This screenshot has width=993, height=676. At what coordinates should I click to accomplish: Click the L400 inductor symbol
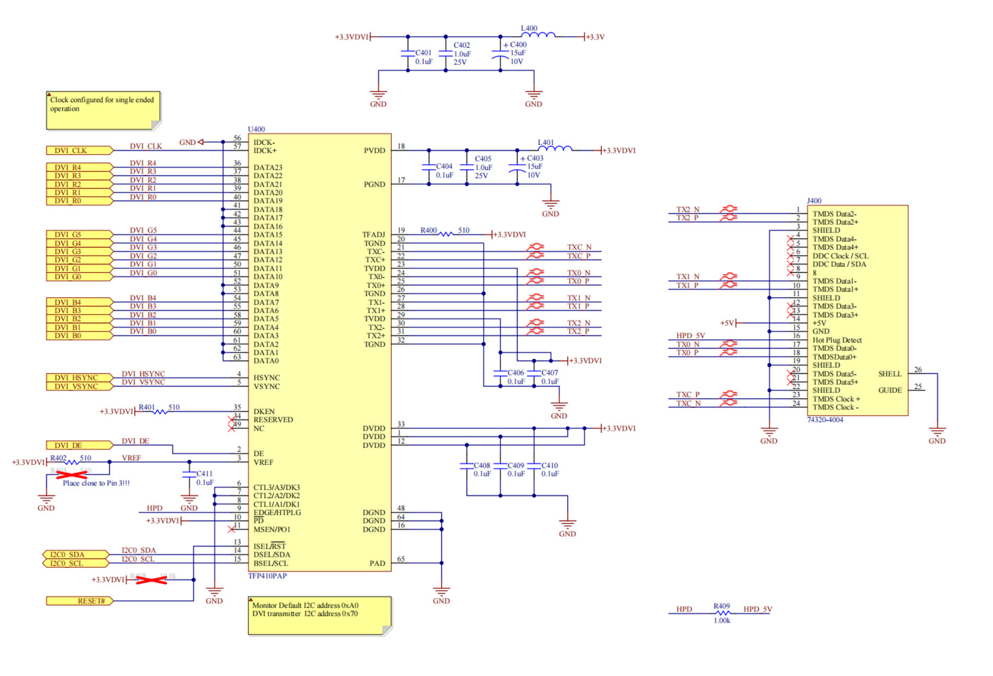point(538,35)
